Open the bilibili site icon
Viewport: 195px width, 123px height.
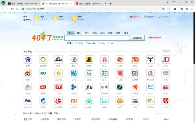point(104,101)
